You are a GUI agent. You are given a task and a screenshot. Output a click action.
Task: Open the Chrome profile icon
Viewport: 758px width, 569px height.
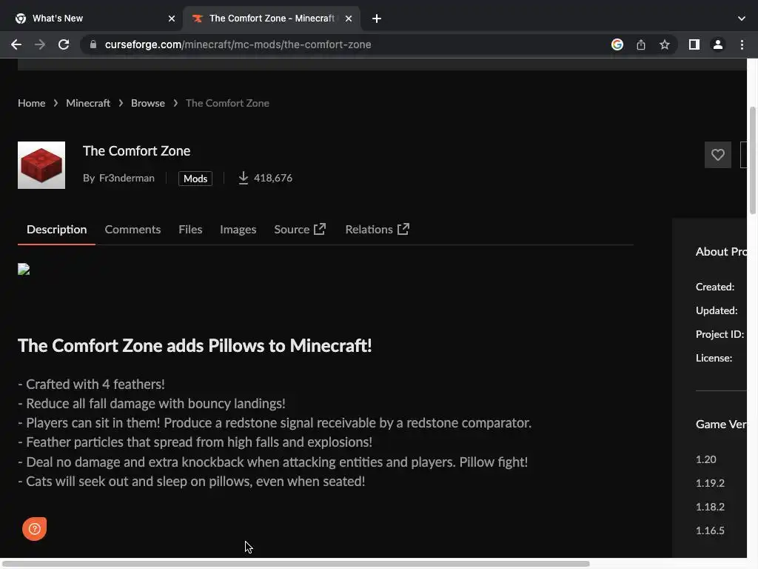tap(718, 44)
